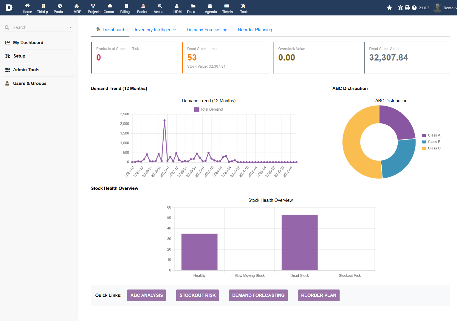This screenshot has height=321, width=457.
Task: Open the bookmarks star dropdown
Action: [389, 8]
